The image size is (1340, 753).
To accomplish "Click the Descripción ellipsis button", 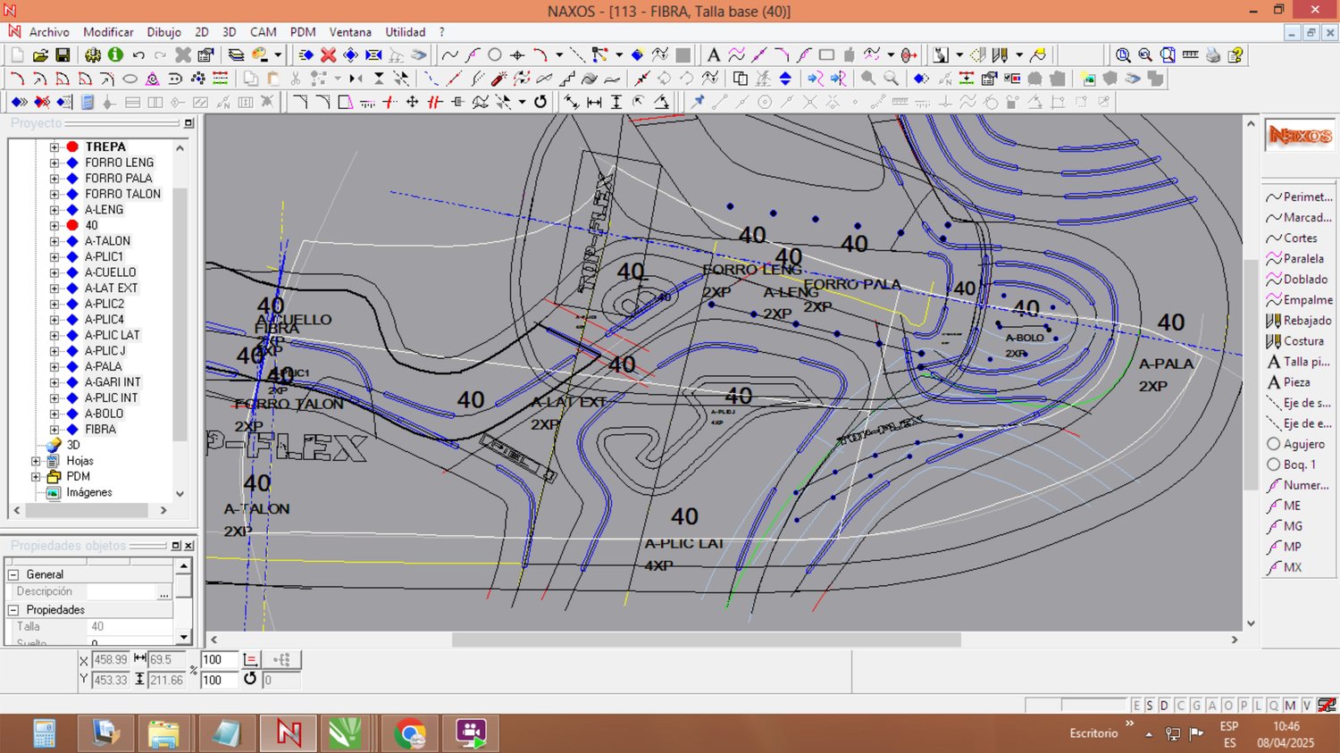I will click(163, 592).
